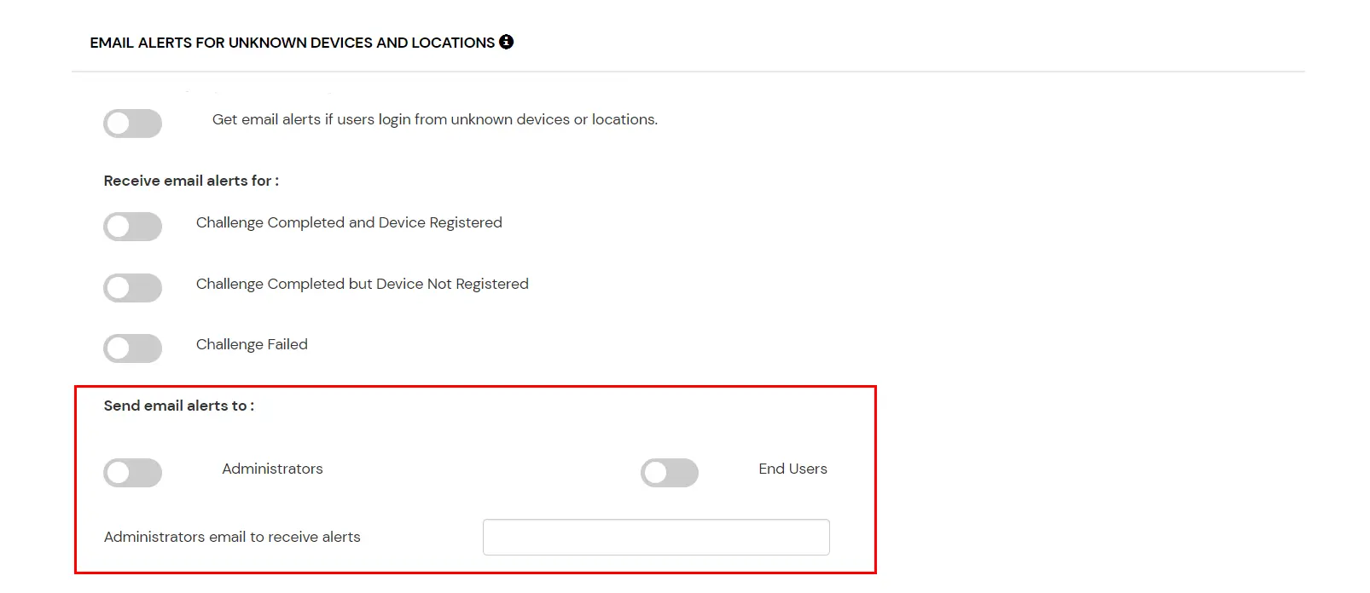Screen dimensions: 1370x593
Task: Enable sending email alerts to Administrators
Action: 132,472
